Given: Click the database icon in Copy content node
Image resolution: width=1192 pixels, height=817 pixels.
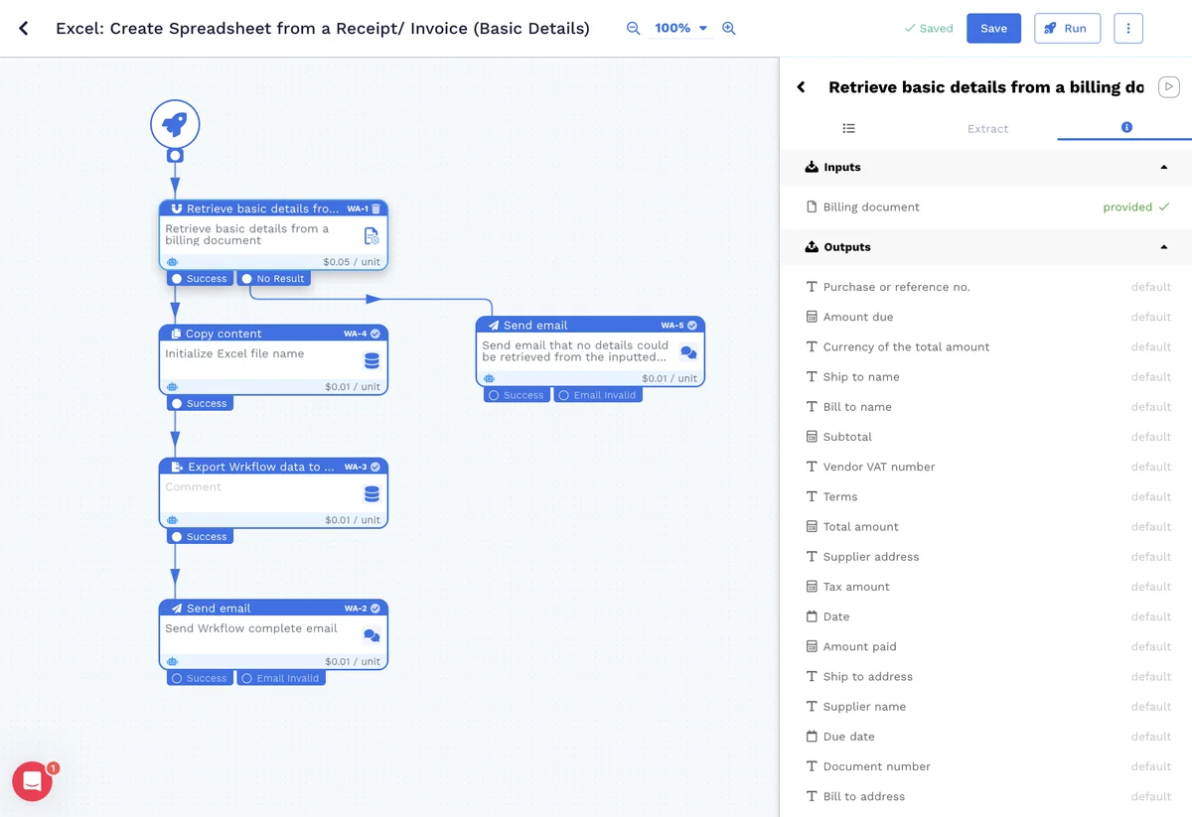Looking at the screenshot, I should click(x=372, y=361).
